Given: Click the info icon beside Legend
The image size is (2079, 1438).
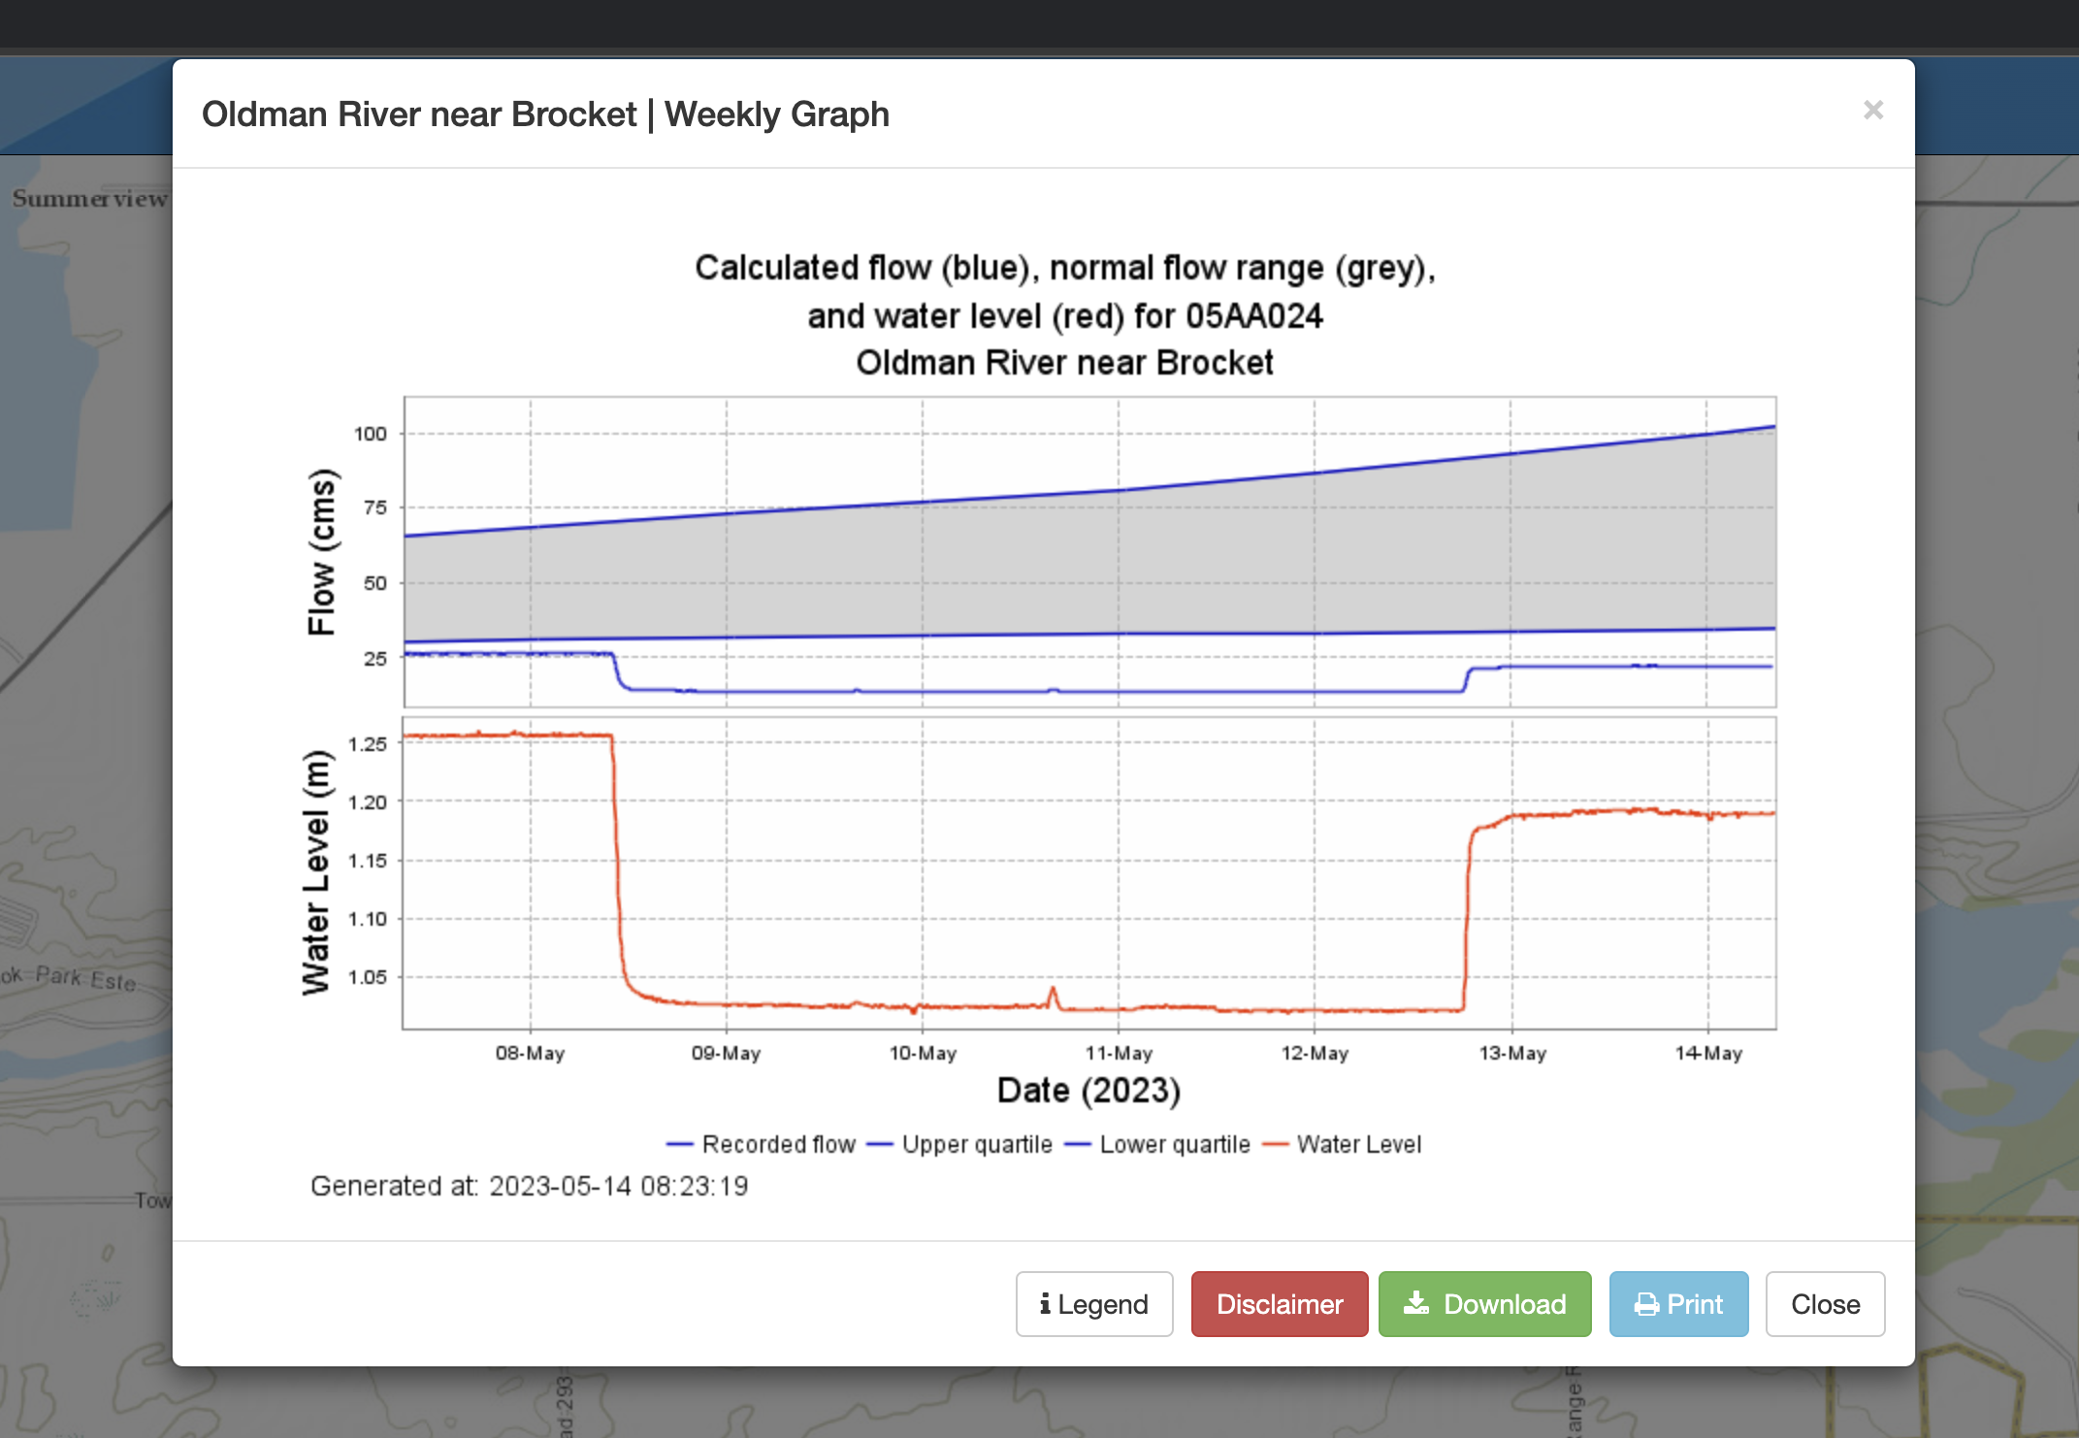Looking at the screenshot, I should point(1045,1303).
